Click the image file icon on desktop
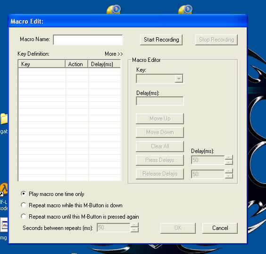 pos(4,225)
